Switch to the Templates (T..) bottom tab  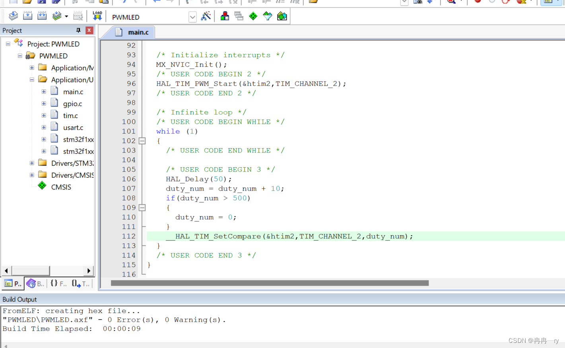[x=81, y=283]
